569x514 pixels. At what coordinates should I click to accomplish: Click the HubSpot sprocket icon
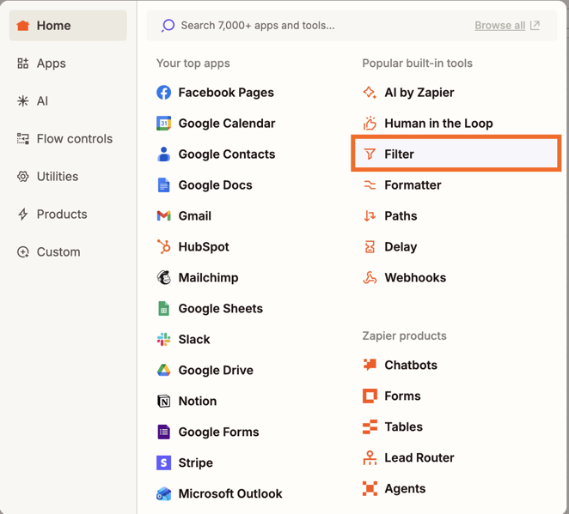tap(163, 246)
